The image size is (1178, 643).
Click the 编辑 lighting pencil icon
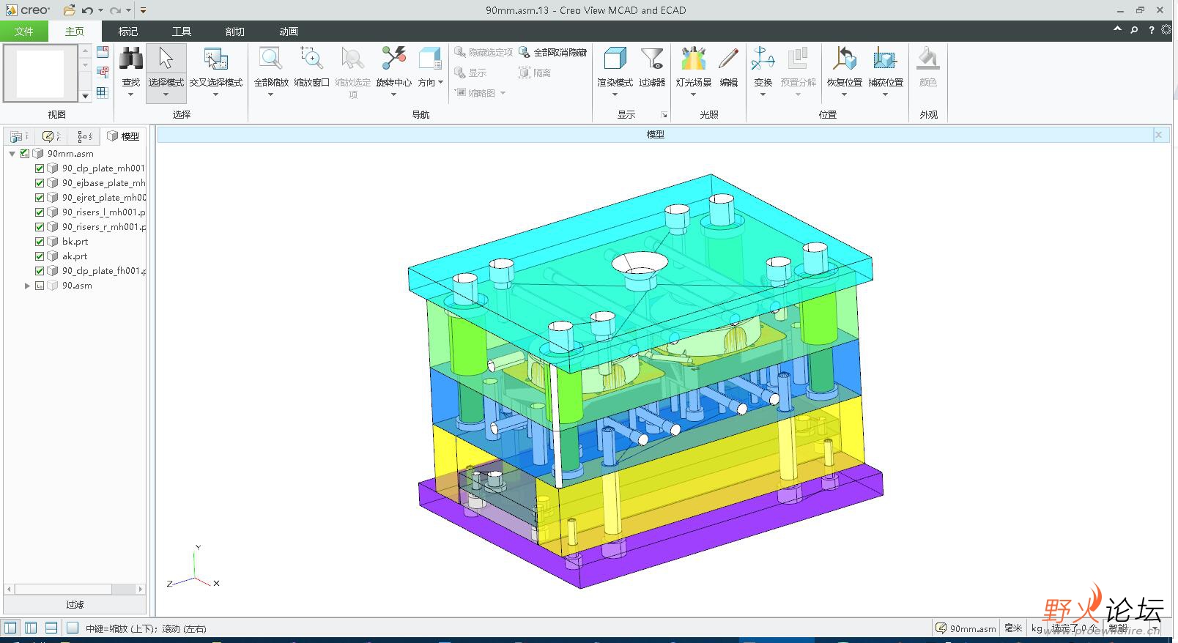point(728,59)
